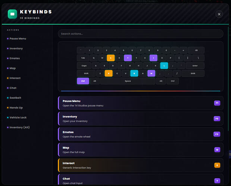Click the F2 key badge on Inventory card

217,119
